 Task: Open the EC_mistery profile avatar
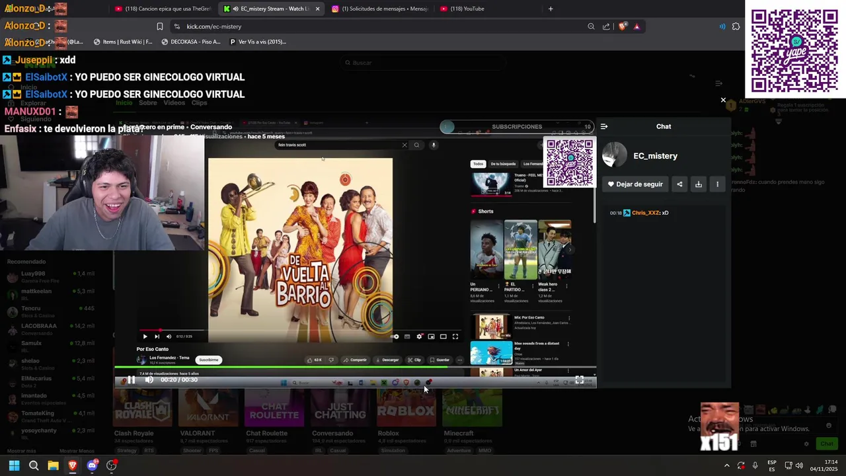615,155
